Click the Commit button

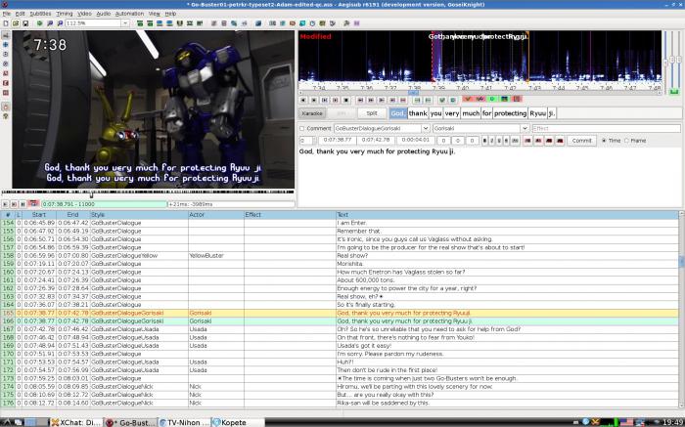[x=581, y=141]
